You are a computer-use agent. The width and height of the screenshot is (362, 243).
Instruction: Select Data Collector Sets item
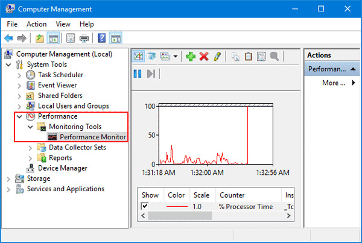(77, 147)
